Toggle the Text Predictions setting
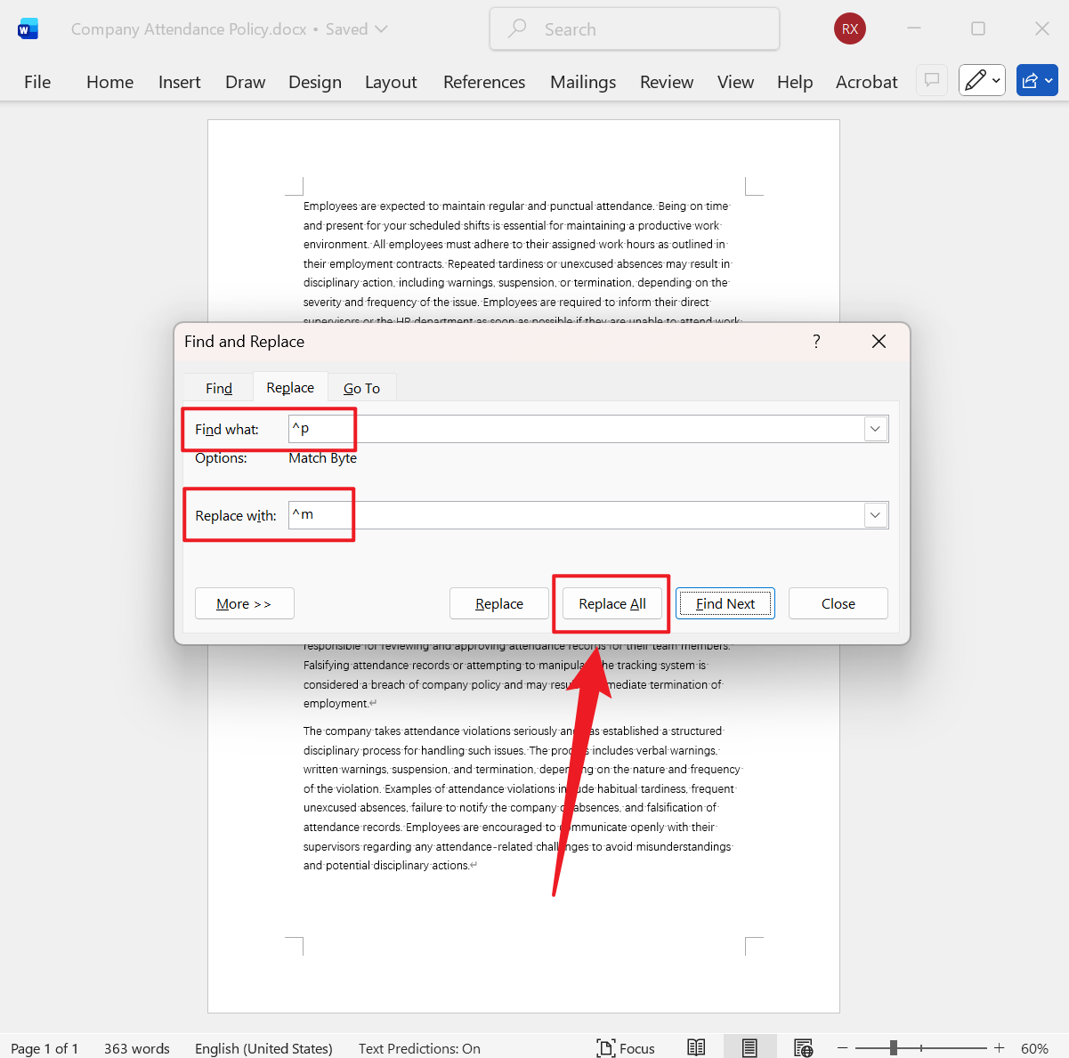This screenshot has height=1058, width=1069. (419, 1048)
